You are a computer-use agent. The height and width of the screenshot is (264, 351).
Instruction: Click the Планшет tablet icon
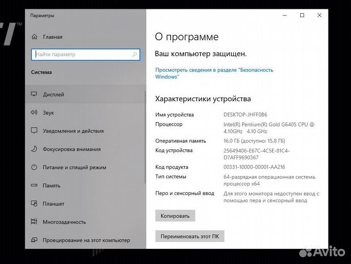[34, 203]
